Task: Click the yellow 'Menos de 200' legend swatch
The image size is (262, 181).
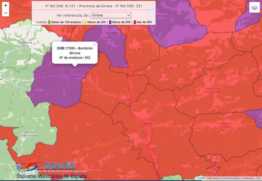Action: [86, 22]
